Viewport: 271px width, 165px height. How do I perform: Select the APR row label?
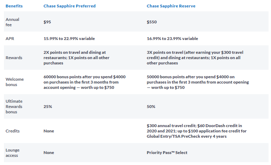click(x=10, y=39)
